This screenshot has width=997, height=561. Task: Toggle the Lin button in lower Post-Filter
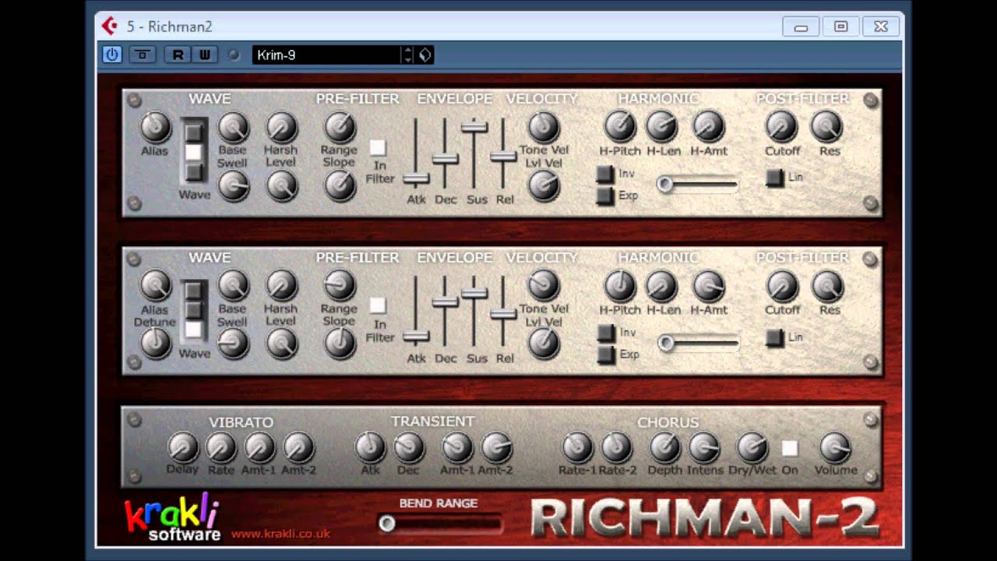click(x=774, y=338)
